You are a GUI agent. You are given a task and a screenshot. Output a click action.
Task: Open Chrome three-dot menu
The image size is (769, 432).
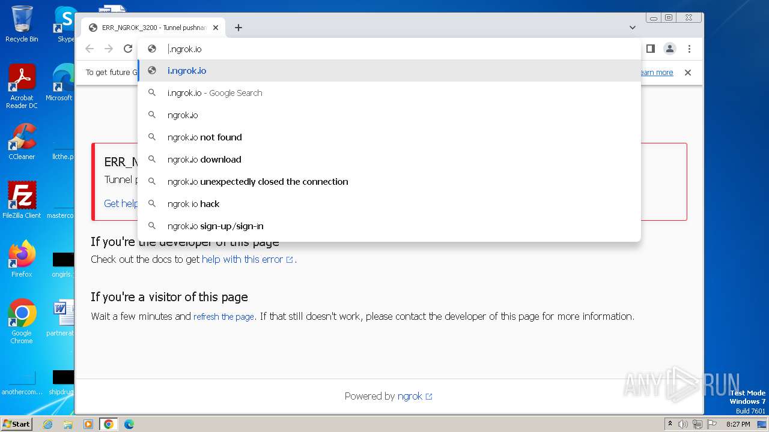click(x=689, y=49)
